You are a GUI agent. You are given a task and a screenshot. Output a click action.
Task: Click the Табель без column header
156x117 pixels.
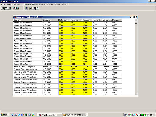(x=97, y=20)
